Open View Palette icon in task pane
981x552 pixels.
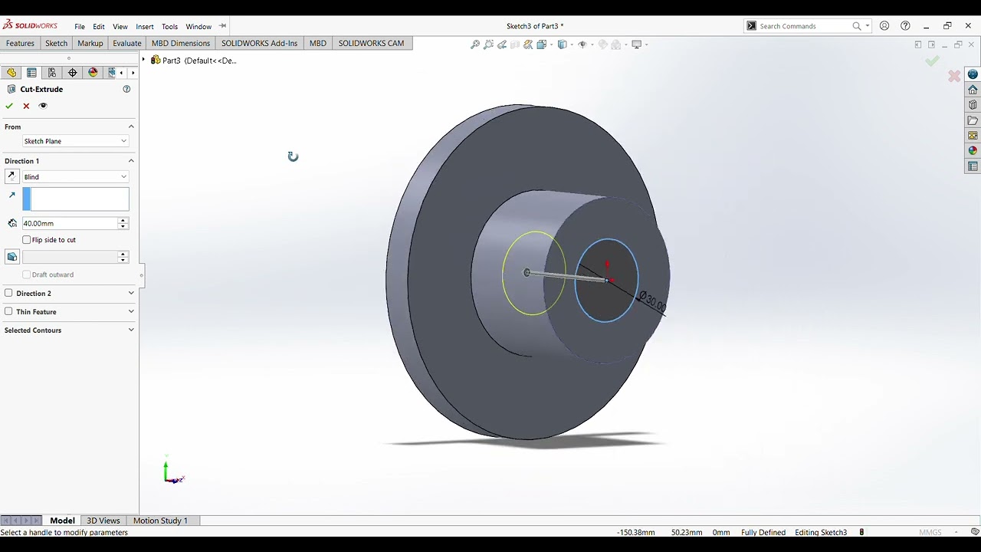click(973, 136)
